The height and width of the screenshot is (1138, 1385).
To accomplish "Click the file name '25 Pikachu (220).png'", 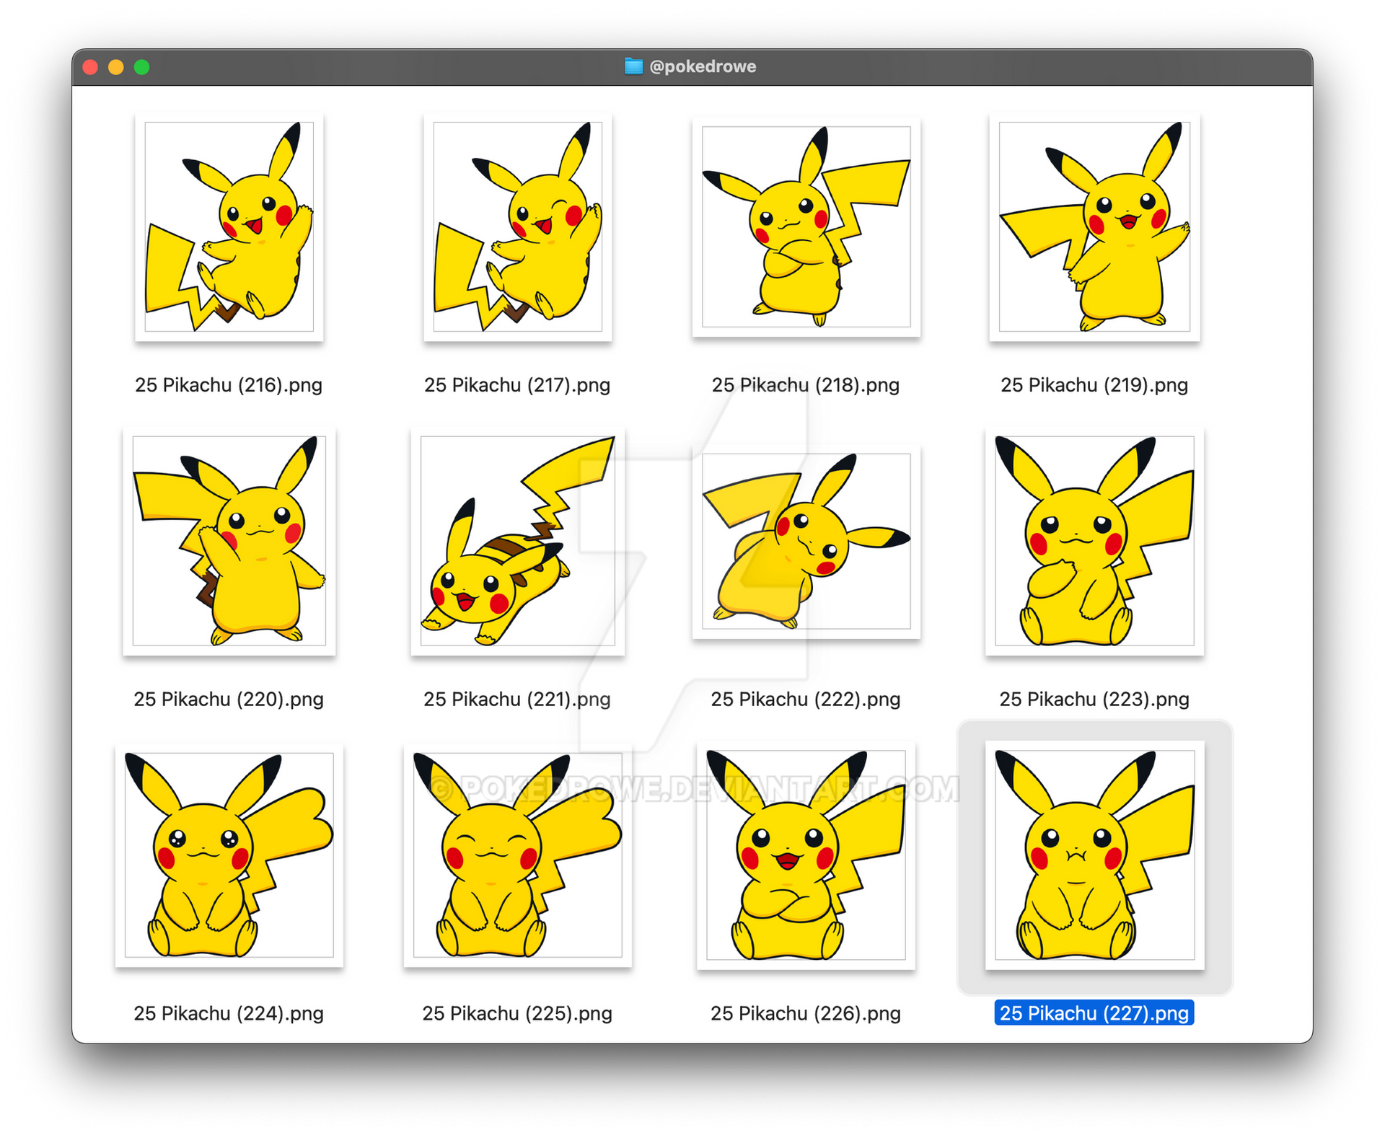I will tap(229, 700).
